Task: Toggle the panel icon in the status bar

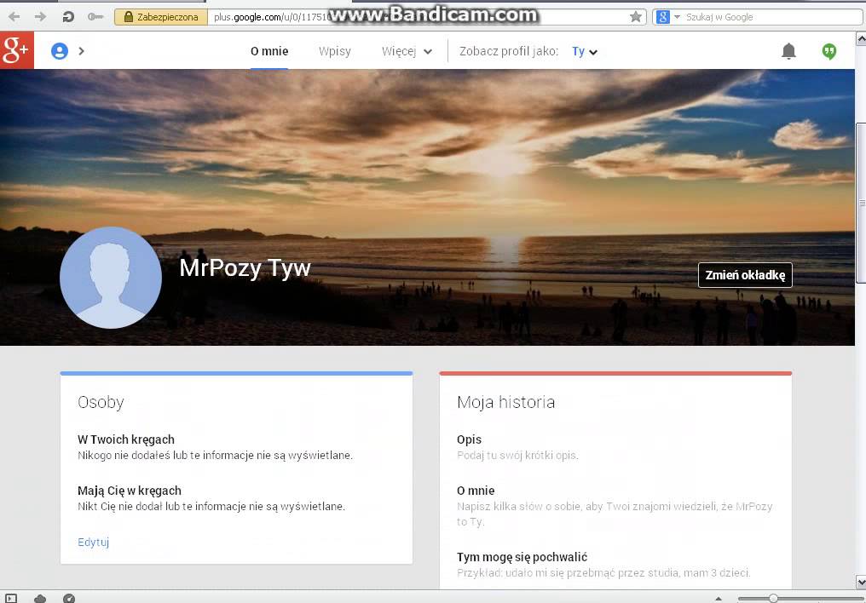Action: point(11,598)
